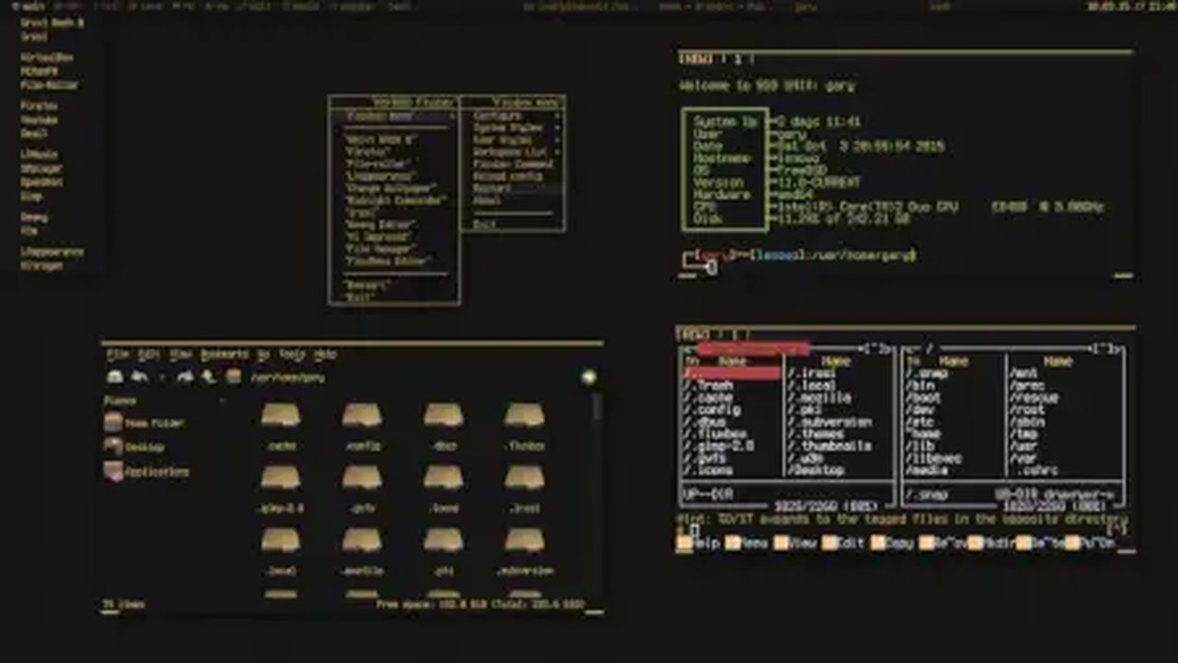Open the .icons folder icon
Screen dimensions: 1178x663
coord(444,477)
